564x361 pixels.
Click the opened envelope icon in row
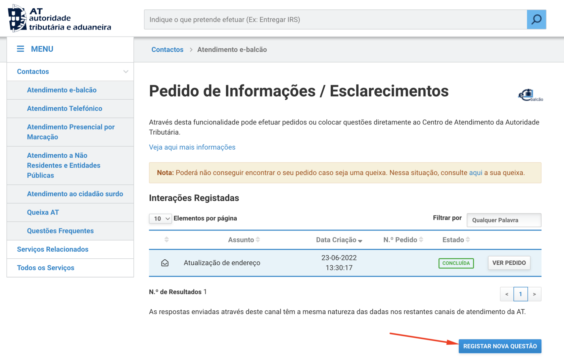coord(165,263)
